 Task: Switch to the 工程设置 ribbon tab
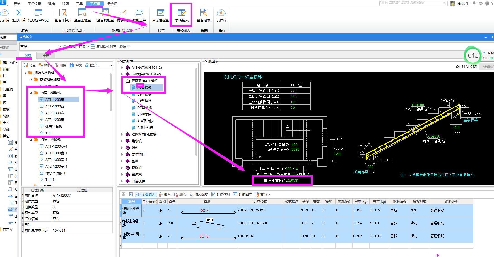pyautogui.click(x=34, y=4)
